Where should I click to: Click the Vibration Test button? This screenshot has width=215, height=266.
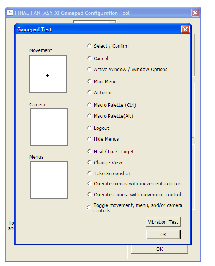tap(163, 222)
